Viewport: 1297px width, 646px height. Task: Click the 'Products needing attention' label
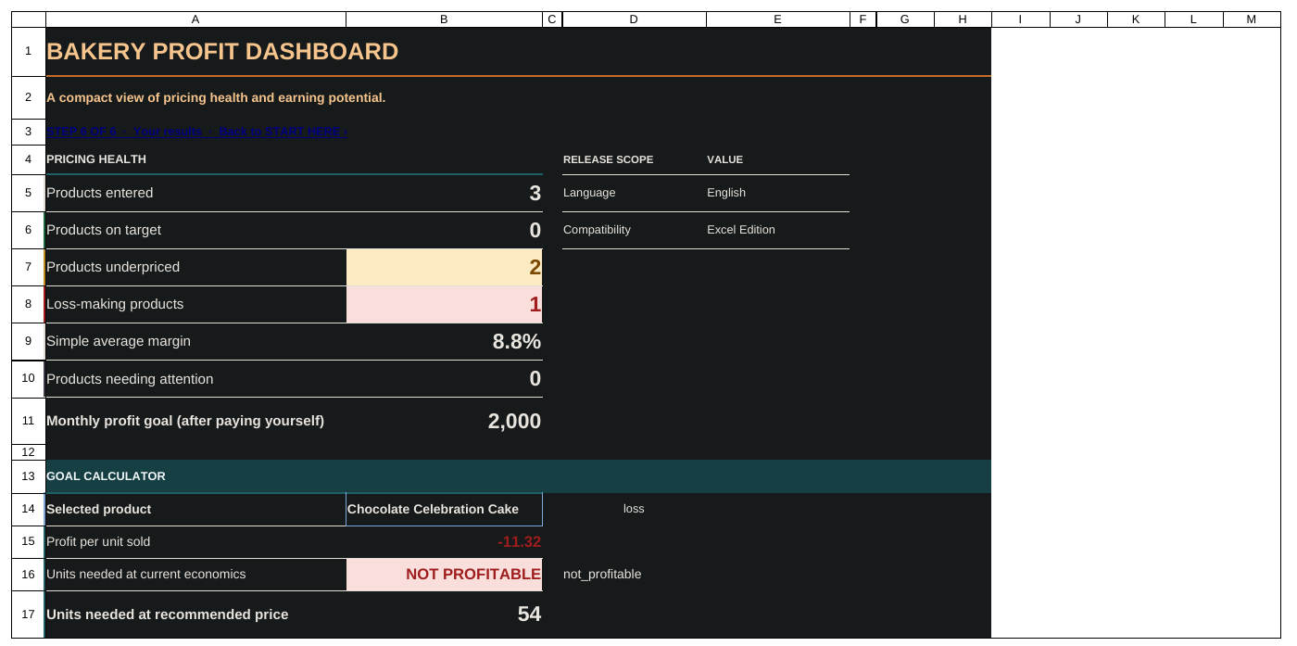130,379
